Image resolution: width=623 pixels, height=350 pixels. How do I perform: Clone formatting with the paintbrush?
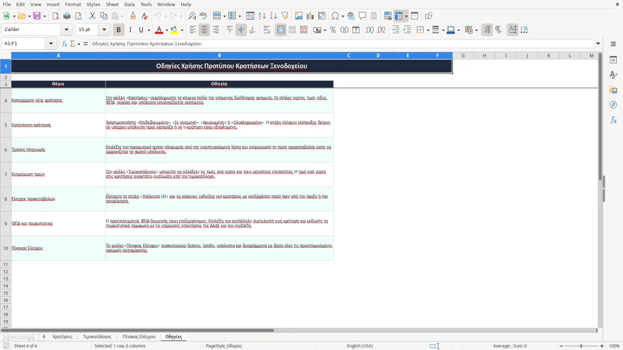133,16
